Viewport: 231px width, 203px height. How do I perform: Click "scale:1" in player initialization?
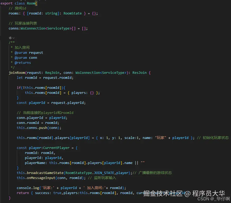(131, 138)
